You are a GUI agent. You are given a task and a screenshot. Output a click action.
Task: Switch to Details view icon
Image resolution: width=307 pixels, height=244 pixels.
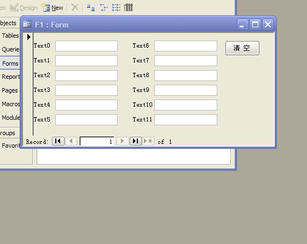click(129, 8)
